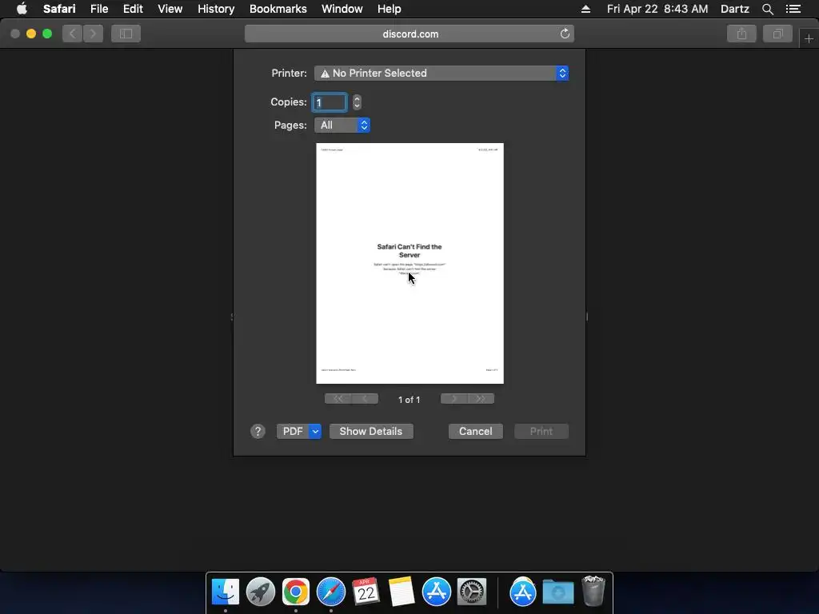Click the discord.com address bar
Image resolution: width=819 pixels, height=614 pixels.
click(409, 34)
